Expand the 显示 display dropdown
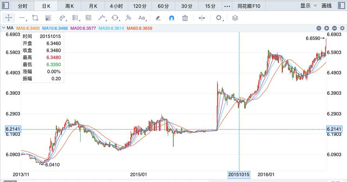 pyautogui.click(x=309, y=6)
